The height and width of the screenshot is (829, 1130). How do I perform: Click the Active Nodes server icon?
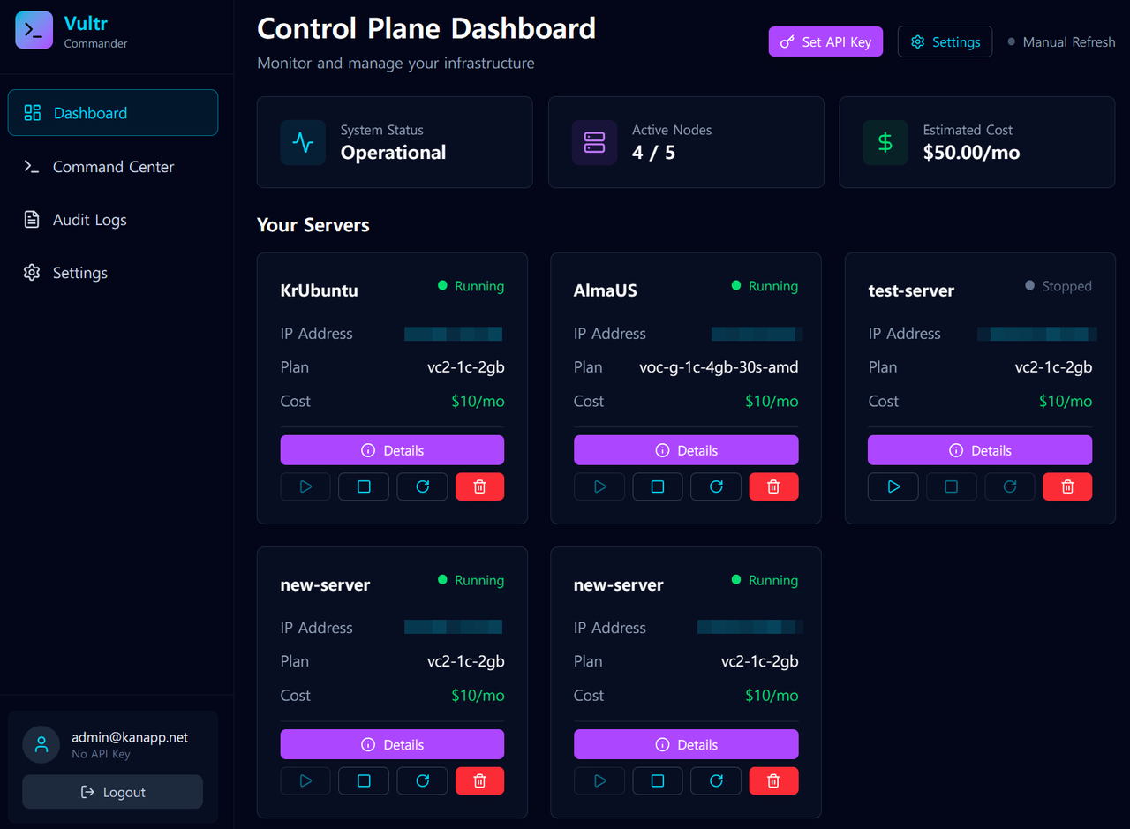click(594, 142)
